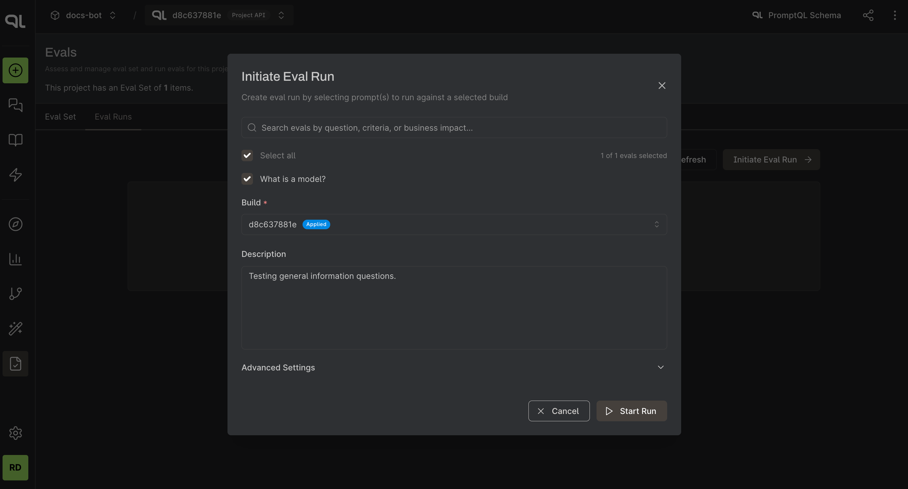Image resolution: width=908 pixels, height=489 pixels.
Task: Click background Initiate Eval Run button
Action: tap(771, 160)
